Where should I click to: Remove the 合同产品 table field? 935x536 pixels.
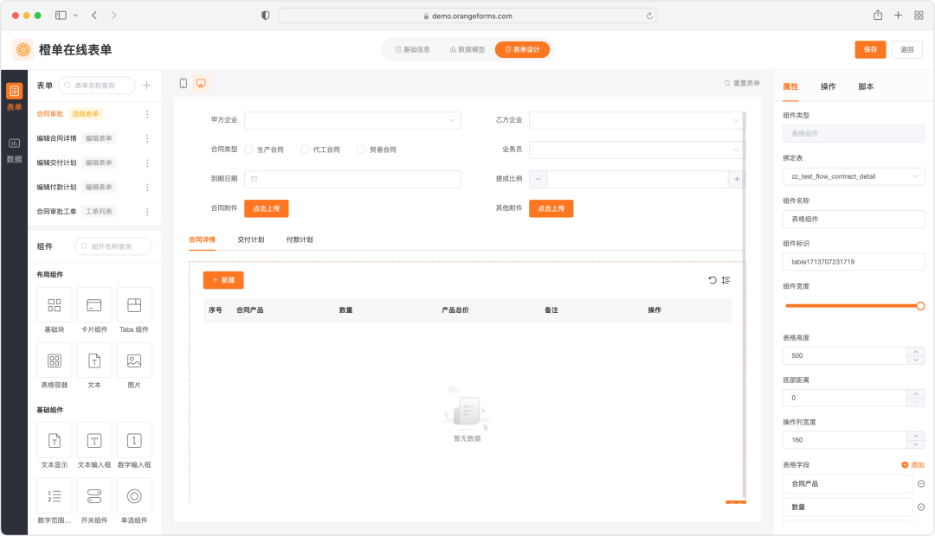click(920, 483)
